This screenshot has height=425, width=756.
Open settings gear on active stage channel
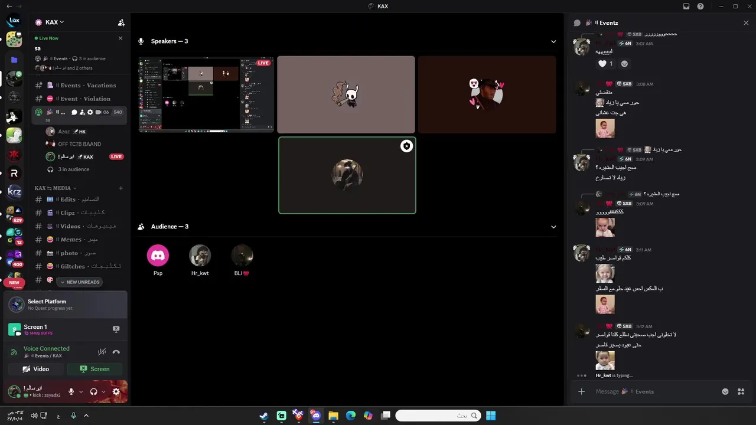[90, 112]
